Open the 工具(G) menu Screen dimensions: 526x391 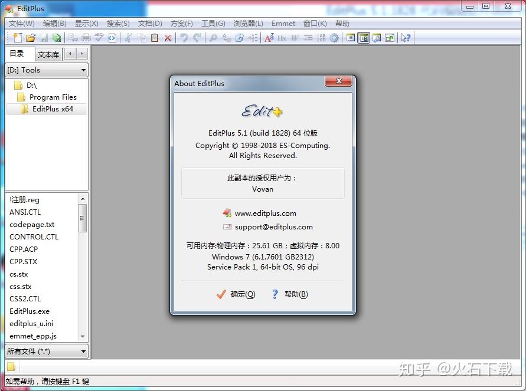coord(213,24)
